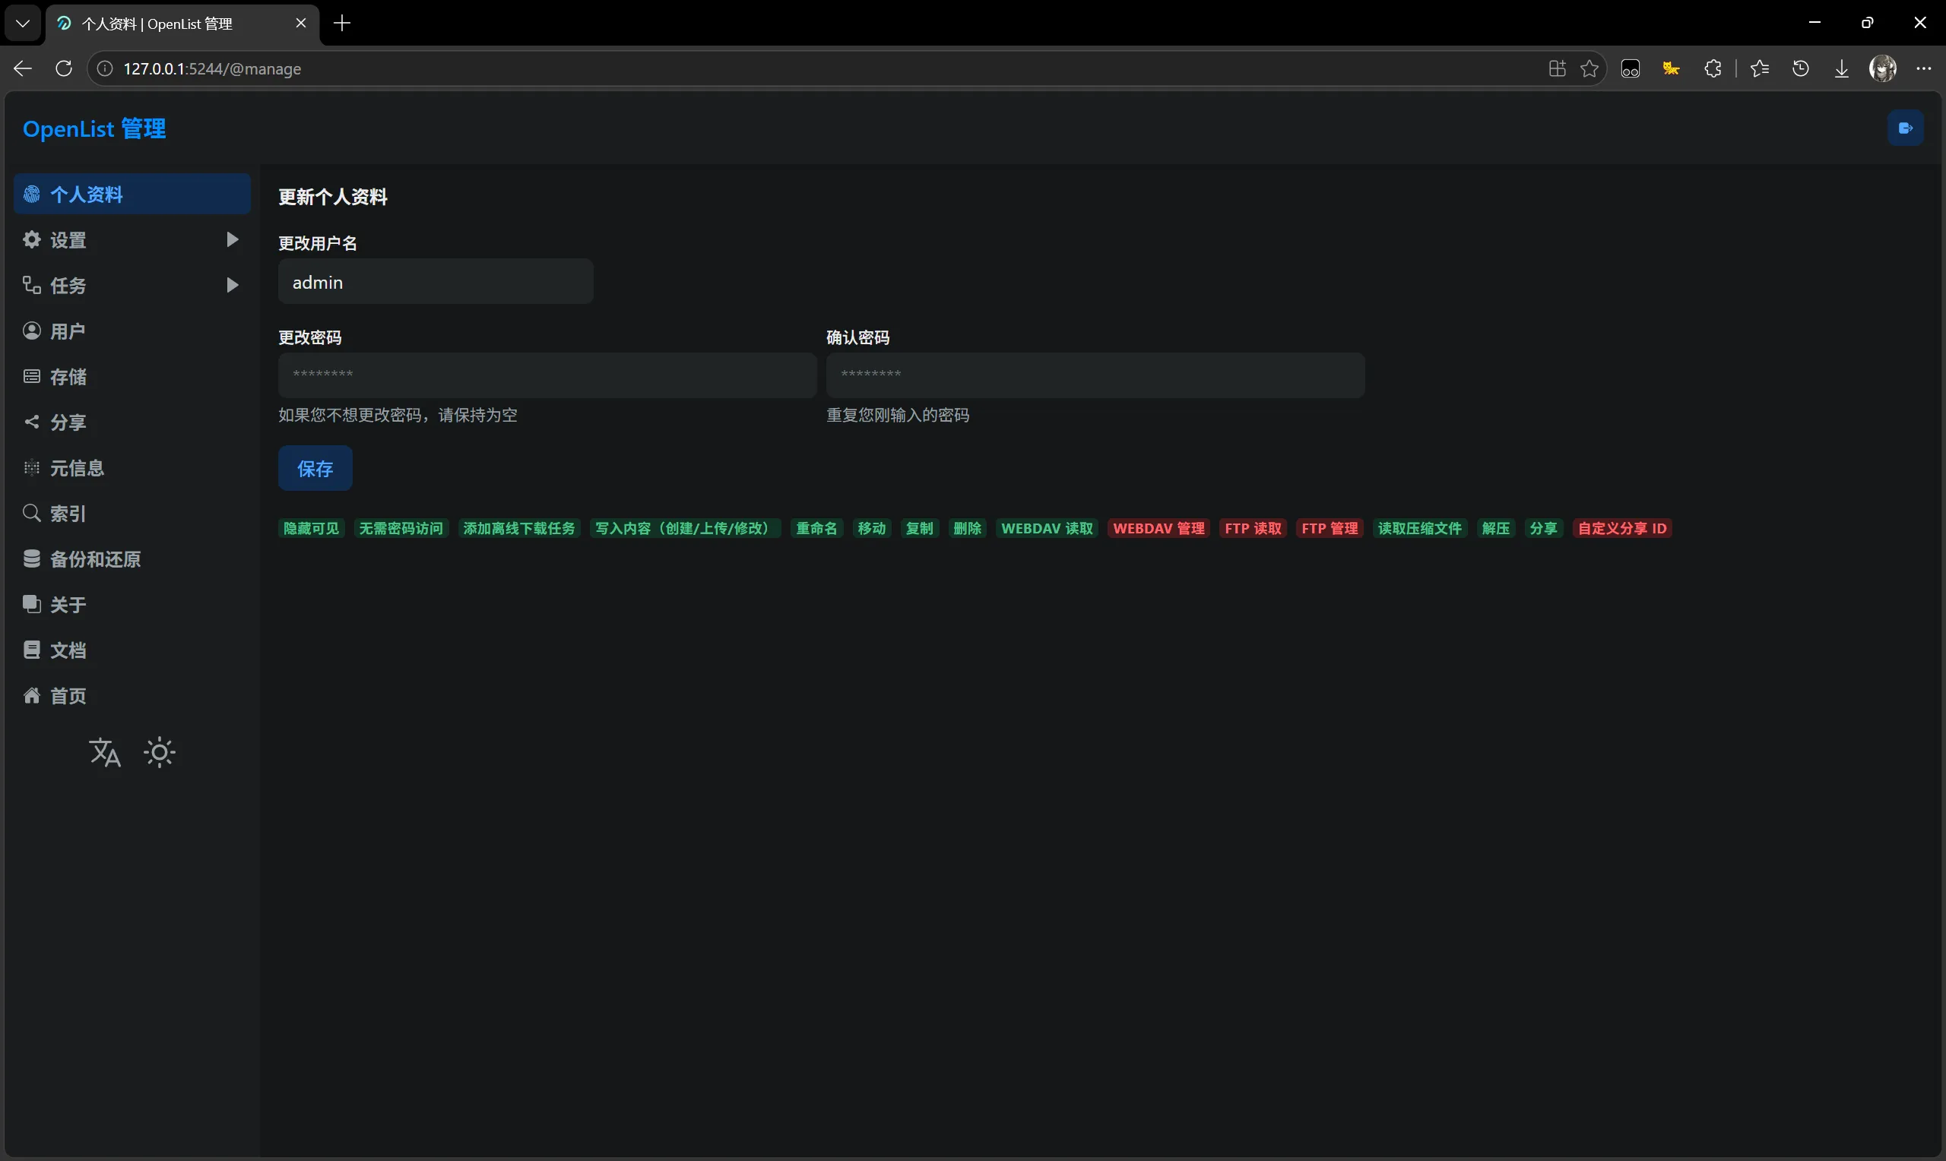Click the 移动 permission badge
1946x1161 pixels.
(x=872, y=529)
